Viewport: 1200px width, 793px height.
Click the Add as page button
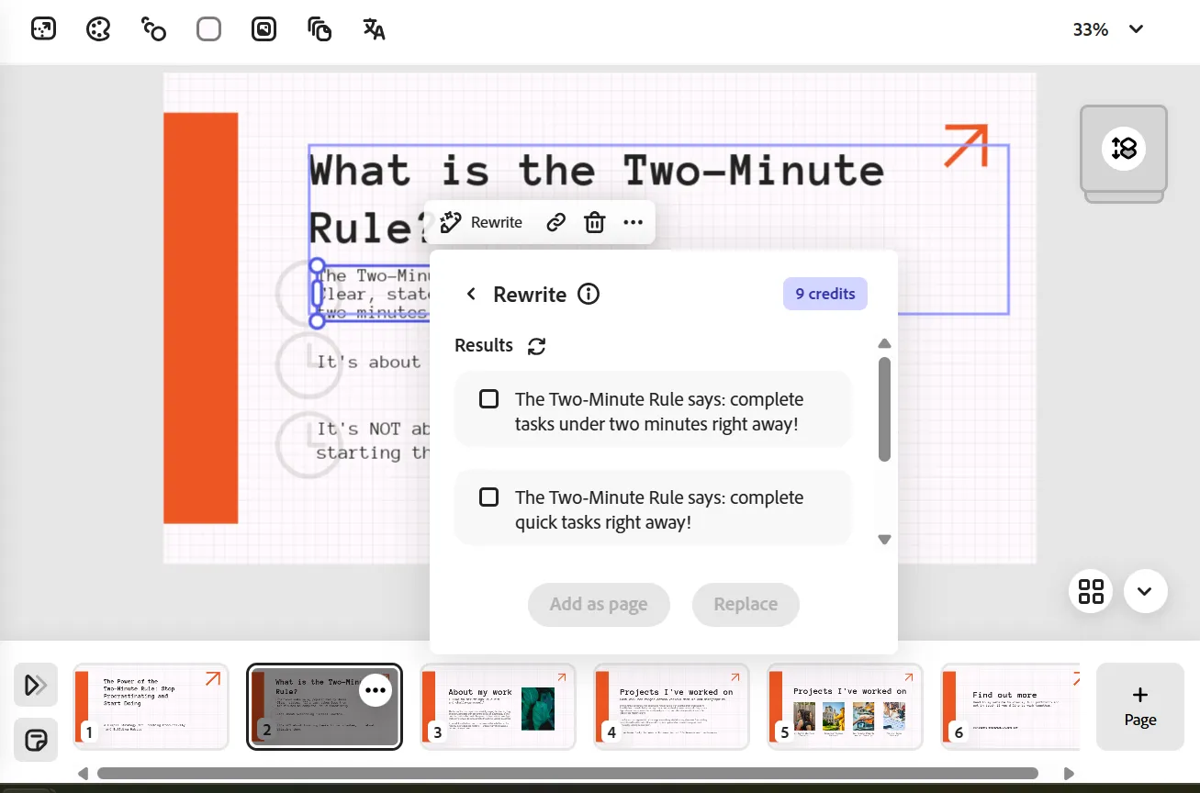click(x=599, y=604)
